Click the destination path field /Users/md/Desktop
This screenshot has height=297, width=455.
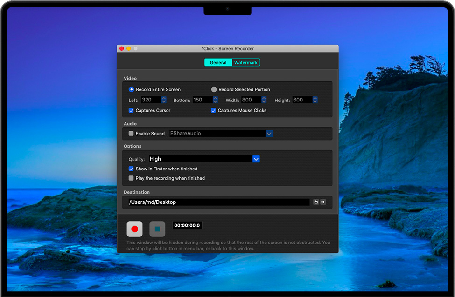pos(218,202)
